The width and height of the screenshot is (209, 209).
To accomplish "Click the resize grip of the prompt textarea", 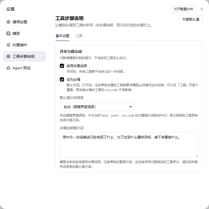I will pyautogui.click(x=197, y=156).
